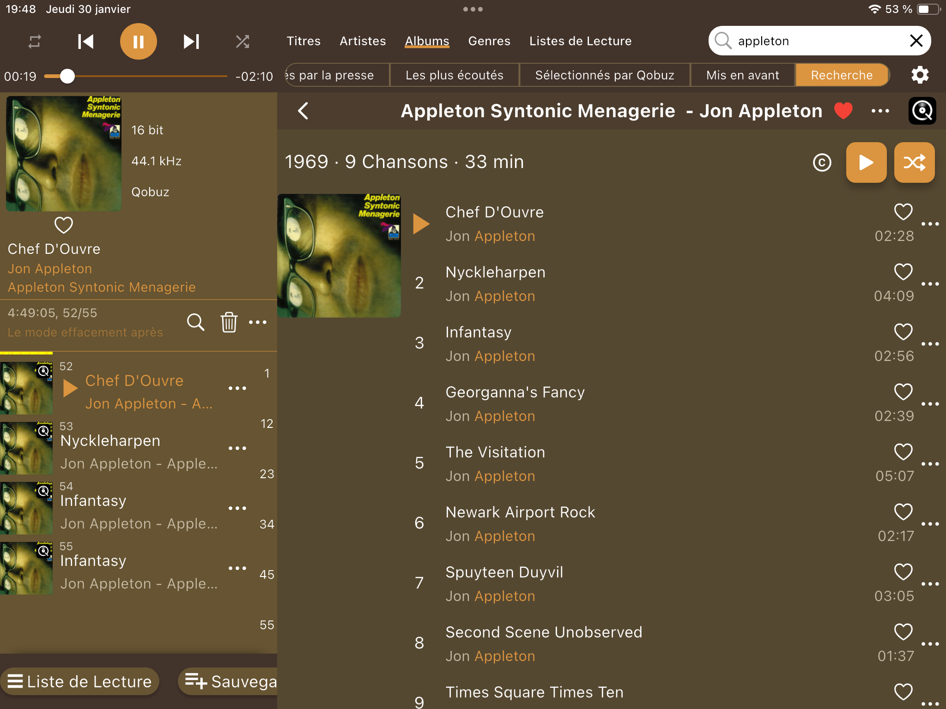Screen dimensions: 946x709
Task: Shuffle the album with the orange shuffle button
Action: [914, 162]
